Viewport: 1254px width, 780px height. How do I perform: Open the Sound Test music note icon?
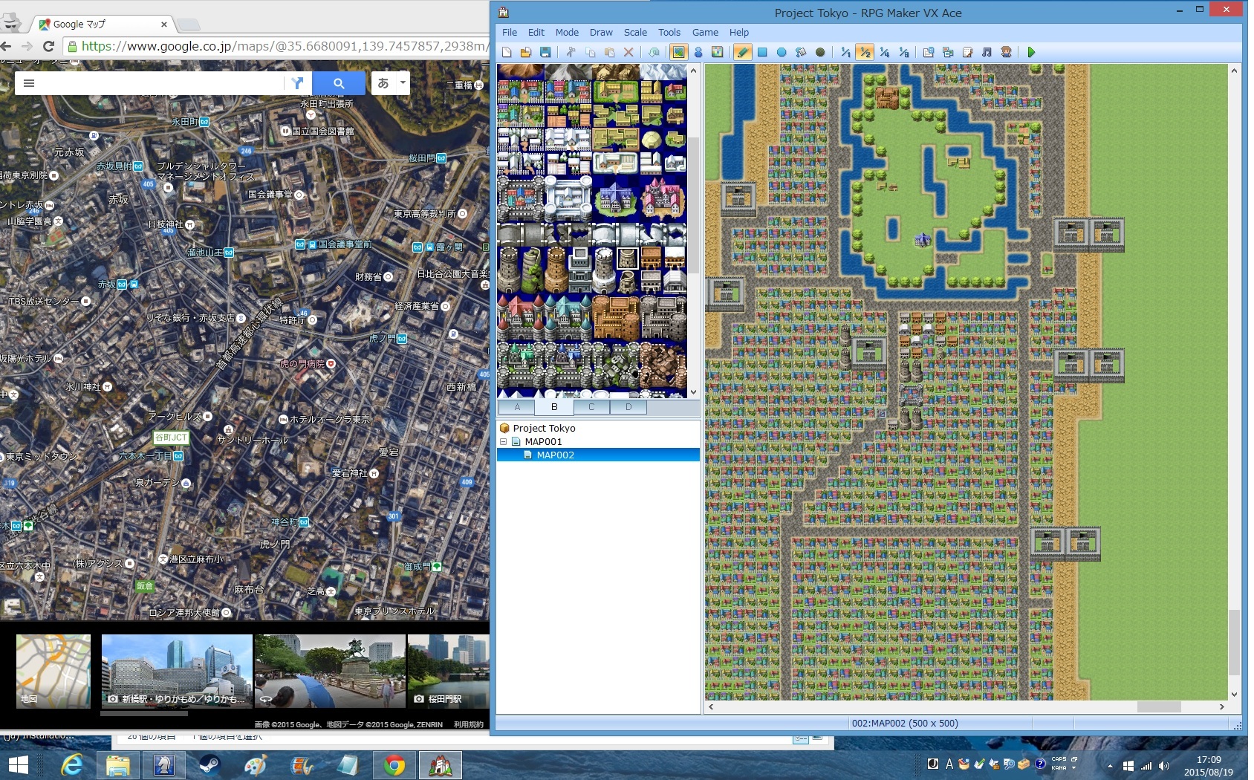987,52
